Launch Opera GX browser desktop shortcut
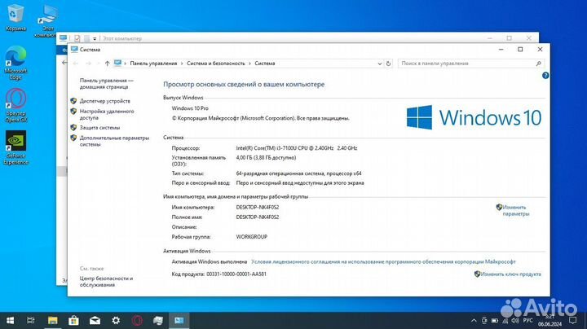This screenshot has height=329, width=587. click(16, 106)
